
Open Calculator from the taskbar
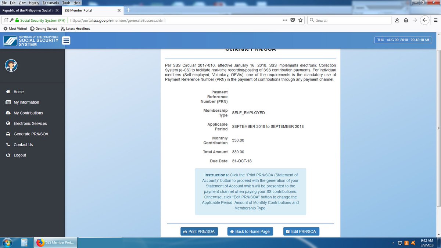[25, 242]
